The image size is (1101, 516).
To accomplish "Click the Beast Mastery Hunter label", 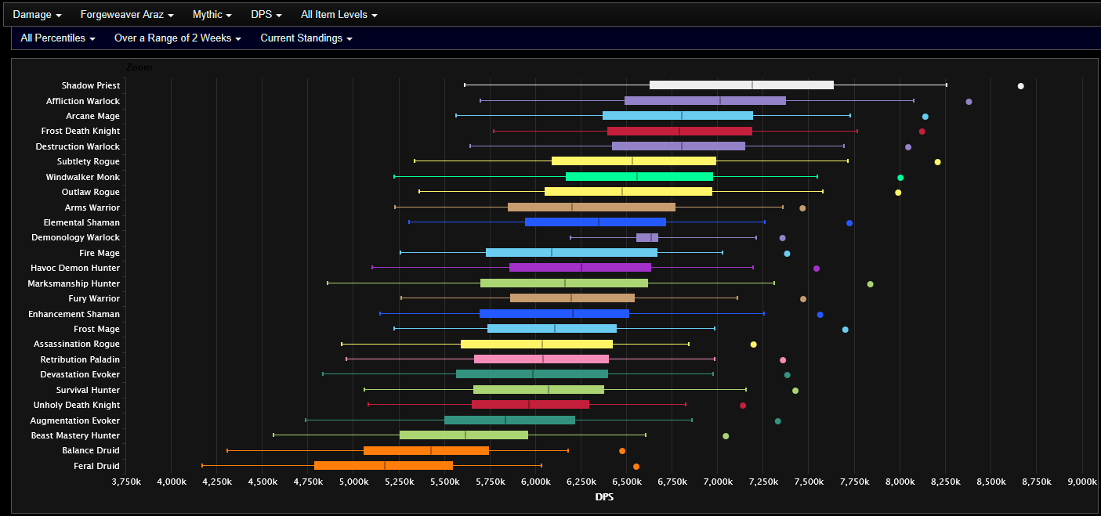I will pos(75,436).
